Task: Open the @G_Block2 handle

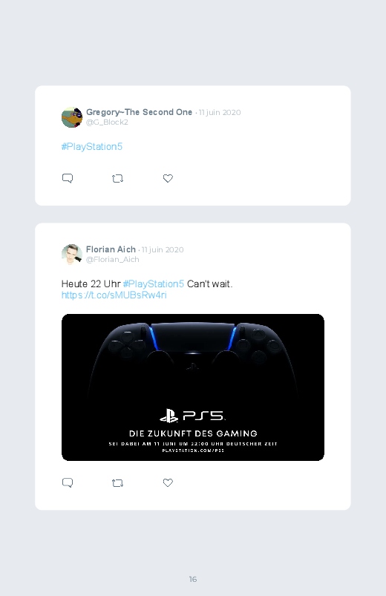Action: pos(107,122)
